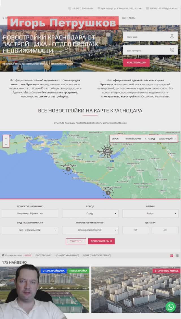181x319 pixels.
Task: Click ПОЛНЫЙ ЭКРАН on the map
Action: (133, 139)
